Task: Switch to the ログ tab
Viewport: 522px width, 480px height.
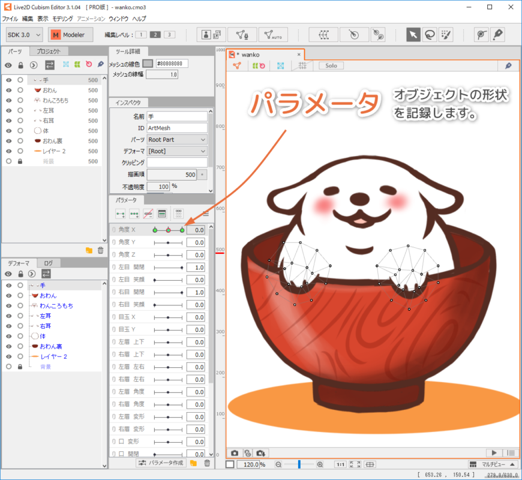Action: coord(49,263)
